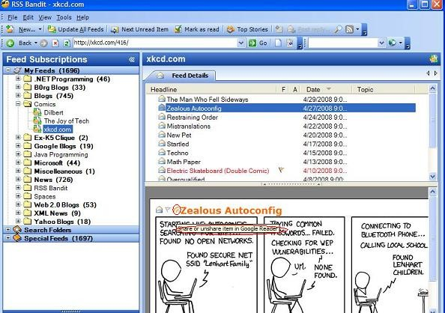445x313 pixels.
Task: Expand the Search Folders section
Action: point(8,229)
